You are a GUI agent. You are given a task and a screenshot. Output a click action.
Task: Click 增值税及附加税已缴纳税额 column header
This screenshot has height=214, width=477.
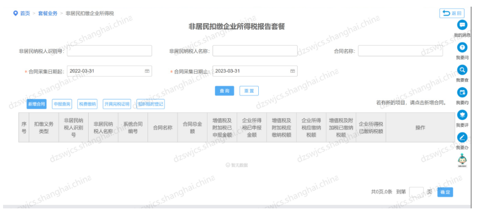pos(341,127)
